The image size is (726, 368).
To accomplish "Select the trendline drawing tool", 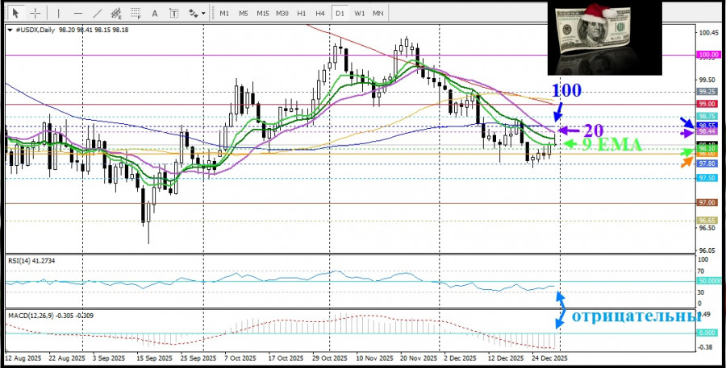I will coord(98,14).
